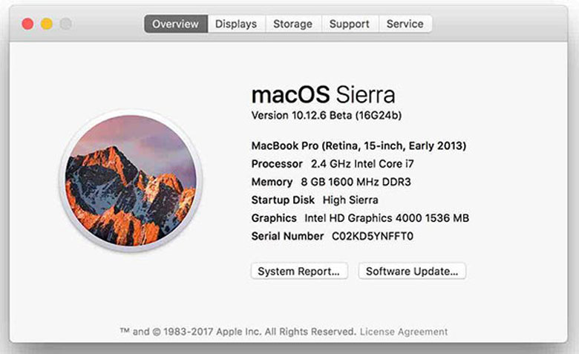This screenshot has height=354, width=579.
Task: Go to the Support tab
Action: click(x=350, y=24)
